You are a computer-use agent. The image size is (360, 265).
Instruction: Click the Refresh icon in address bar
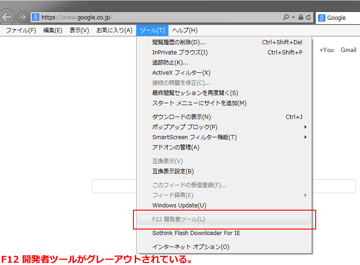point(308,17)
